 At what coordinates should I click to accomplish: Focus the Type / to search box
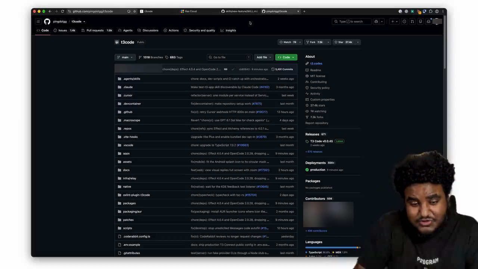352,21
